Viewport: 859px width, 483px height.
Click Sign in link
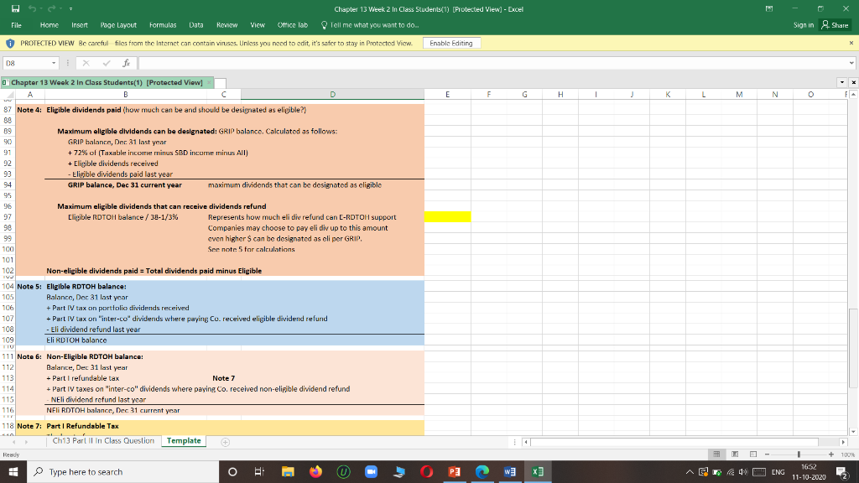tap(803, 25)
